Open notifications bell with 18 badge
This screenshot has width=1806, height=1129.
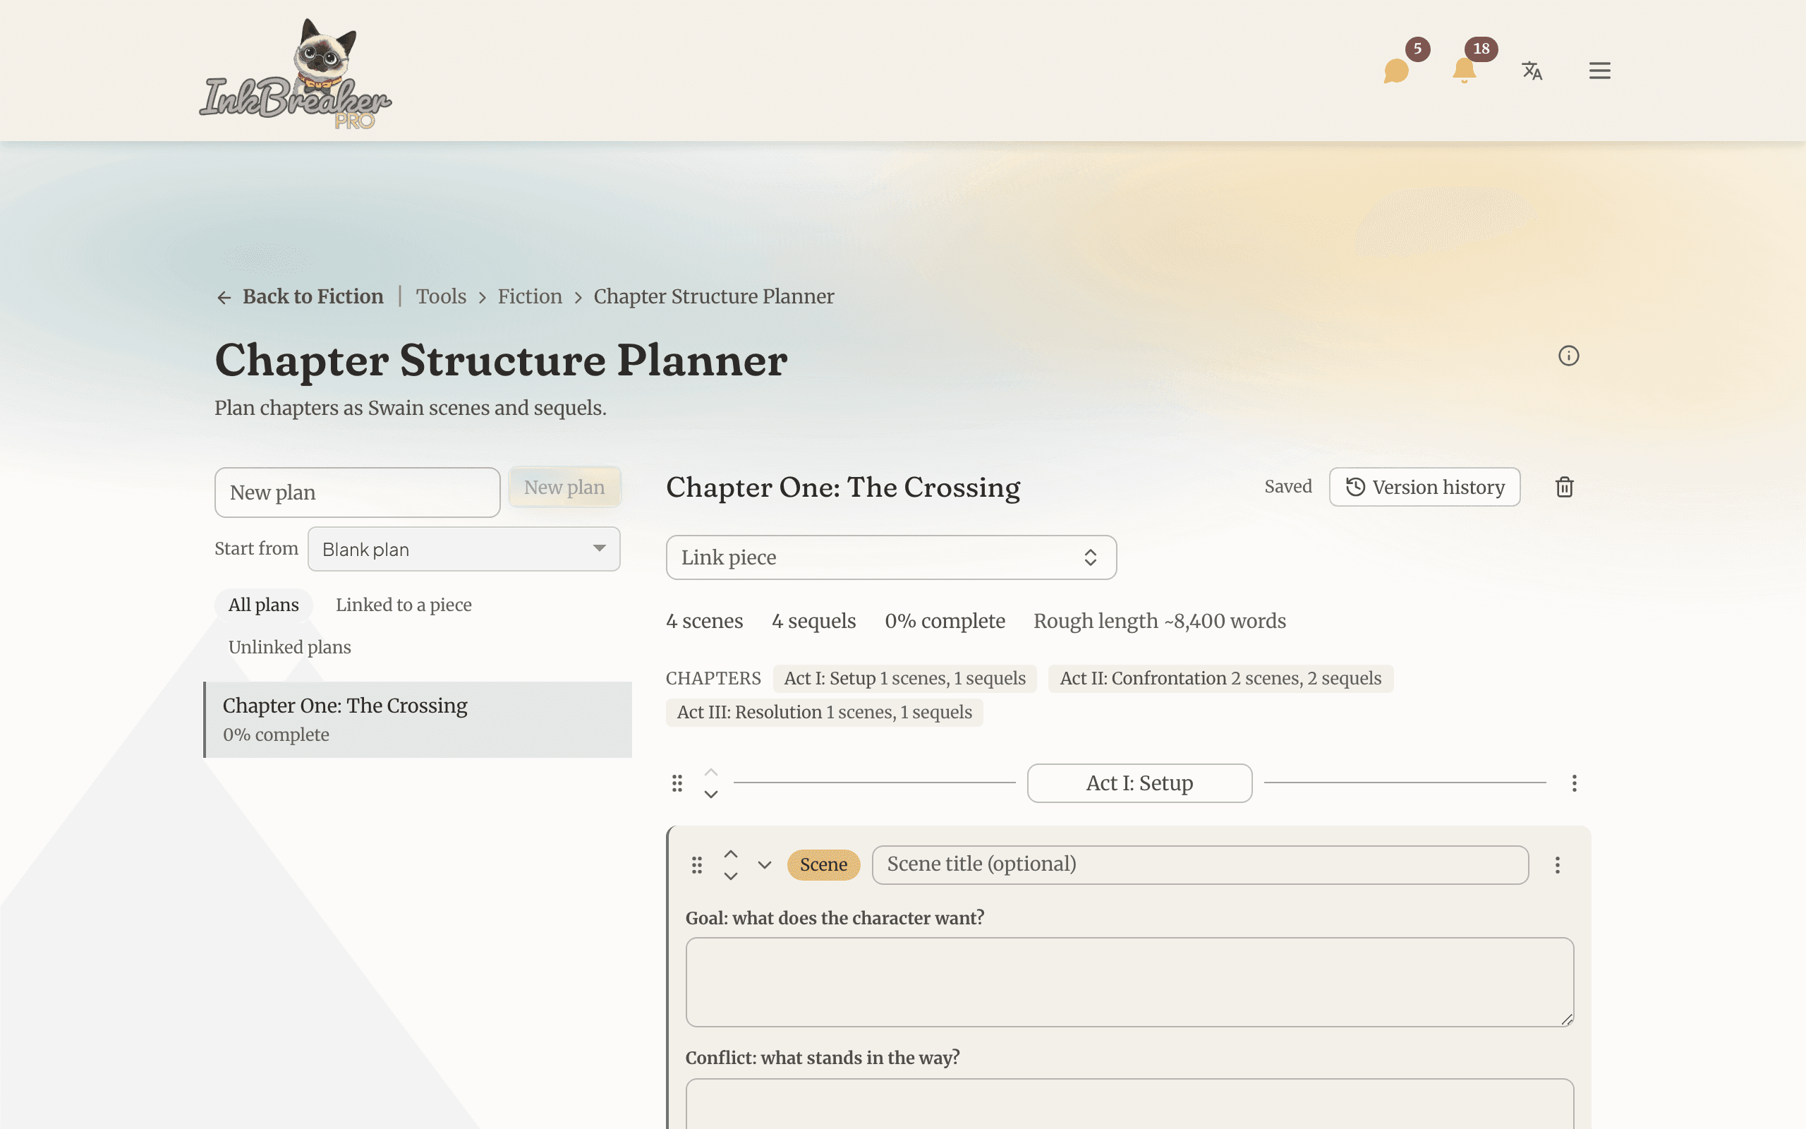[x=1465, y=71]
